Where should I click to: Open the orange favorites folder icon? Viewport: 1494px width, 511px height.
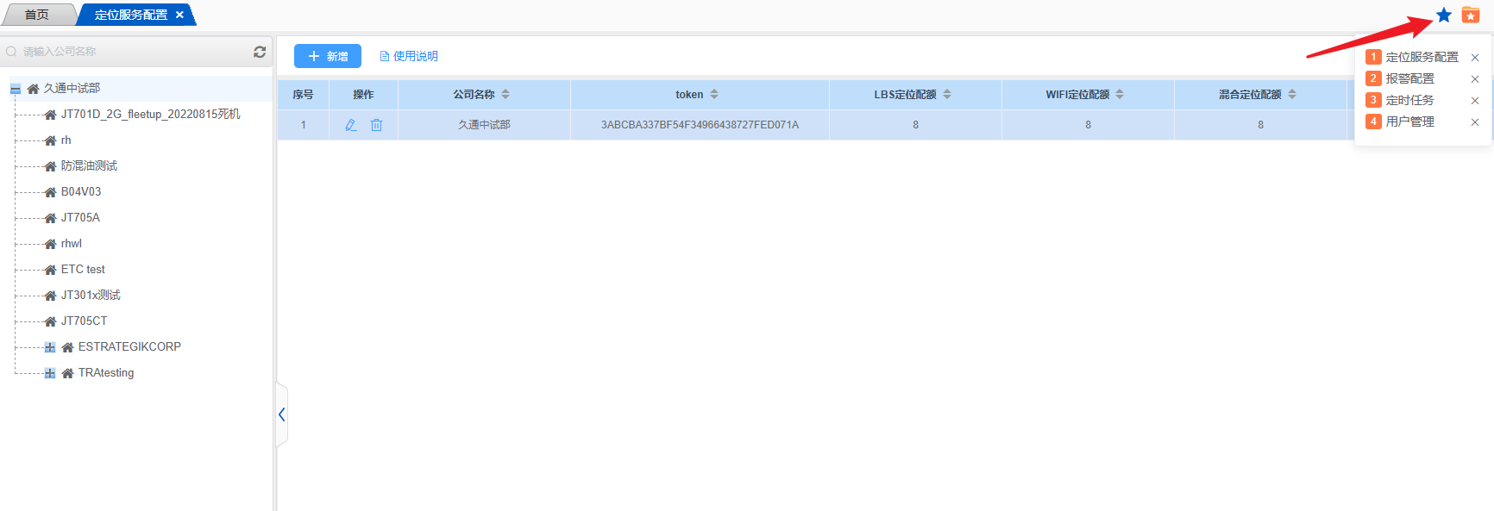click(1471, 16)
